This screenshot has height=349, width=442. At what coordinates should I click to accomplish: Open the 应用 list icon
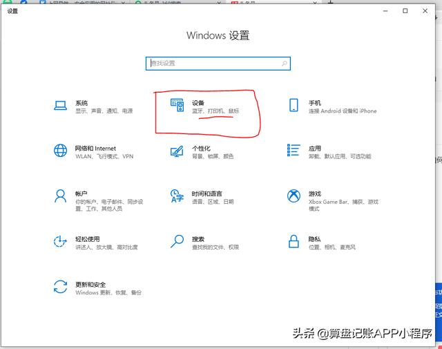(x=294, y=150)
